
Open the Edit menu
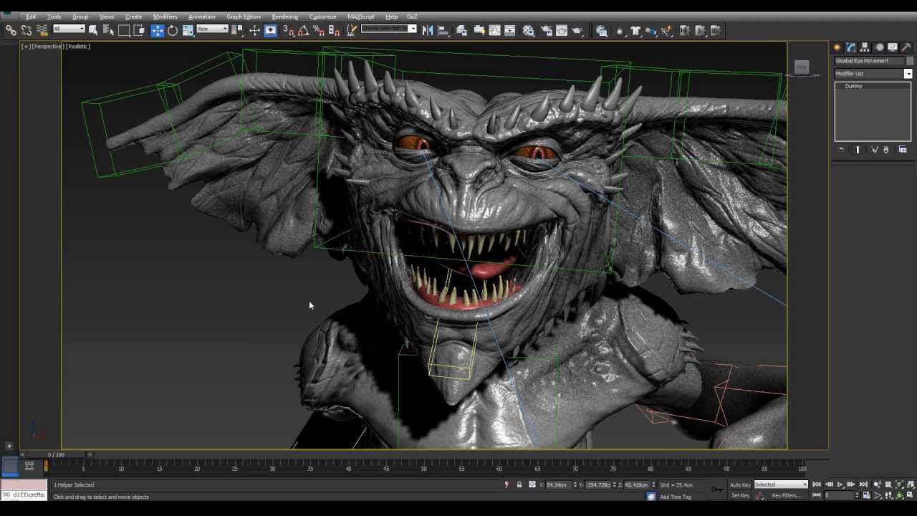click(x=31, y=16)
